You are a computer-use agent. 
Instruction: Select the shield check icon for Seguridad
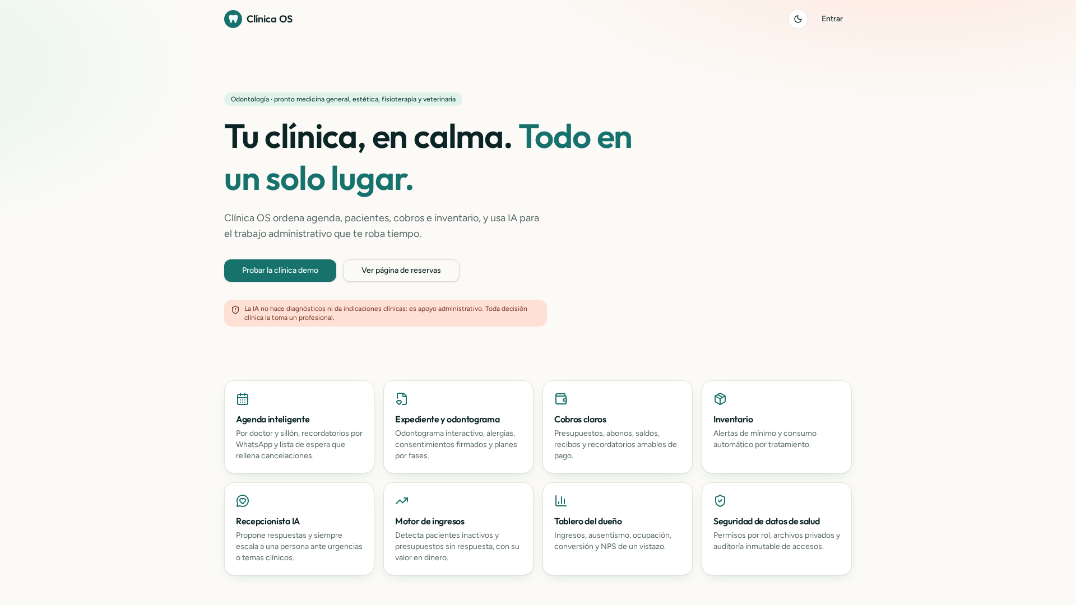pos(720,501)
